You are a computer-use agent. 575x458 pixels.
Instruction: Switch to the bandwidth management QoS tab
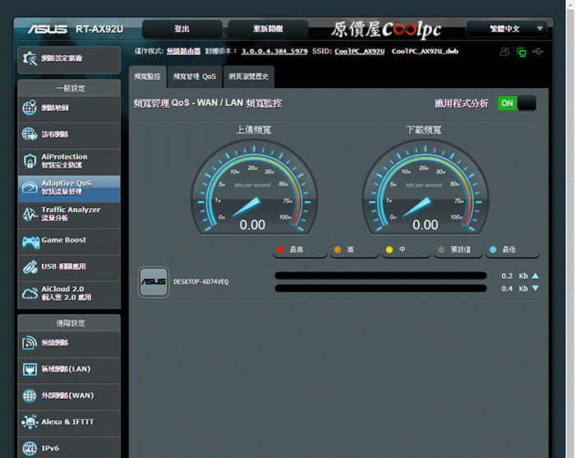[195, 76]
